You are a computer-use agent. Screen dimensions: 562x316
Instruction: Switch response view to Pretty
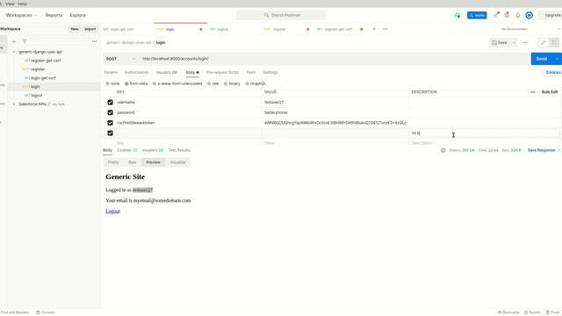coord(113,162)
